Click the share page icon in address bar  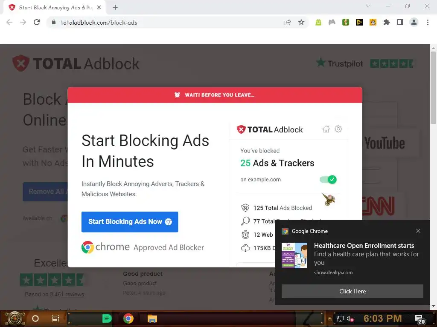click(x=288, y=23)
